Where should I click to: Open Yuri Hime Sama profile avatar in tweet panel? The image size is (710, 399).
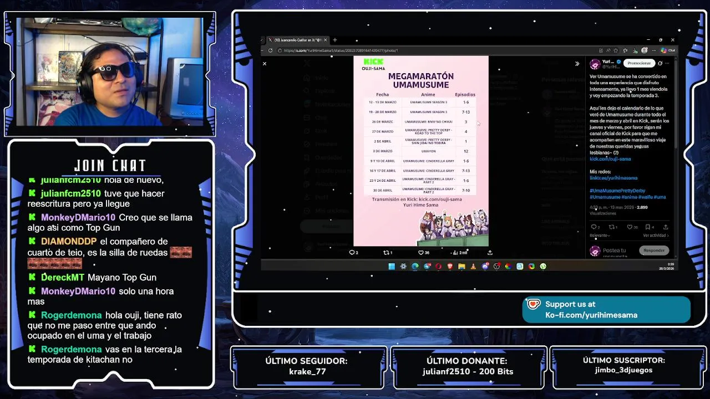(595, 64)
